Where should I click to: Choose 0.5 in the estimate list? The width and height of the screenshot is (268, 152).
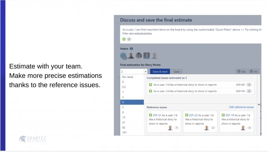pos(132,87)
